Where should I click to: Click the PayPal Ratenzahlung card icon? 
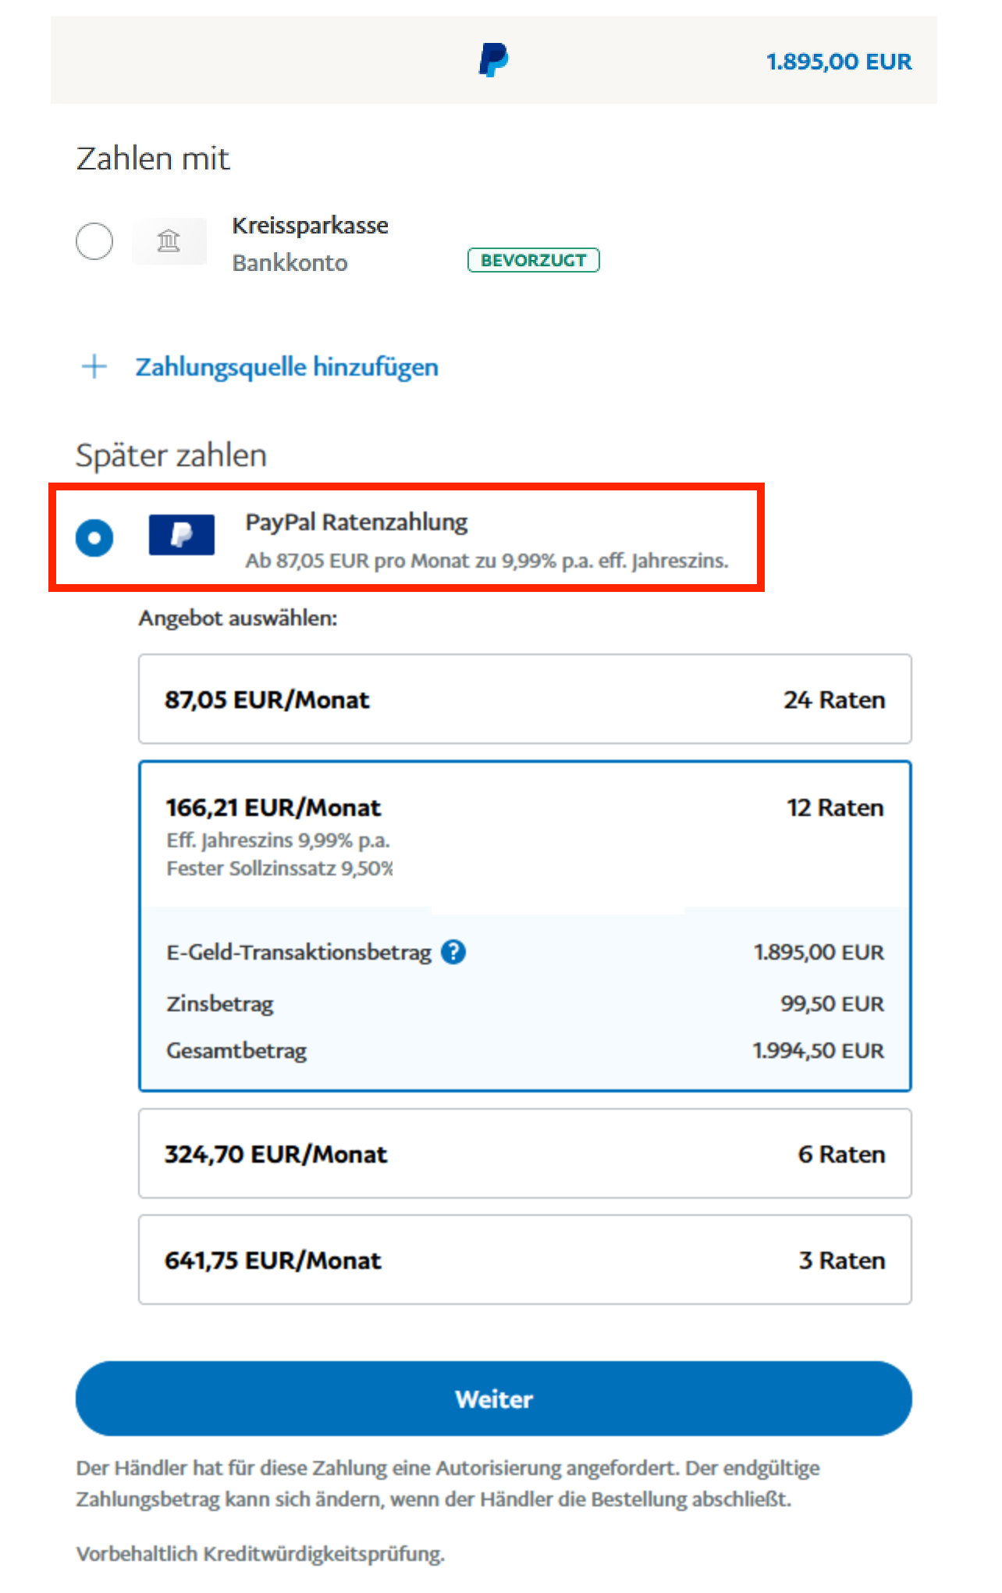coord(182,535)
